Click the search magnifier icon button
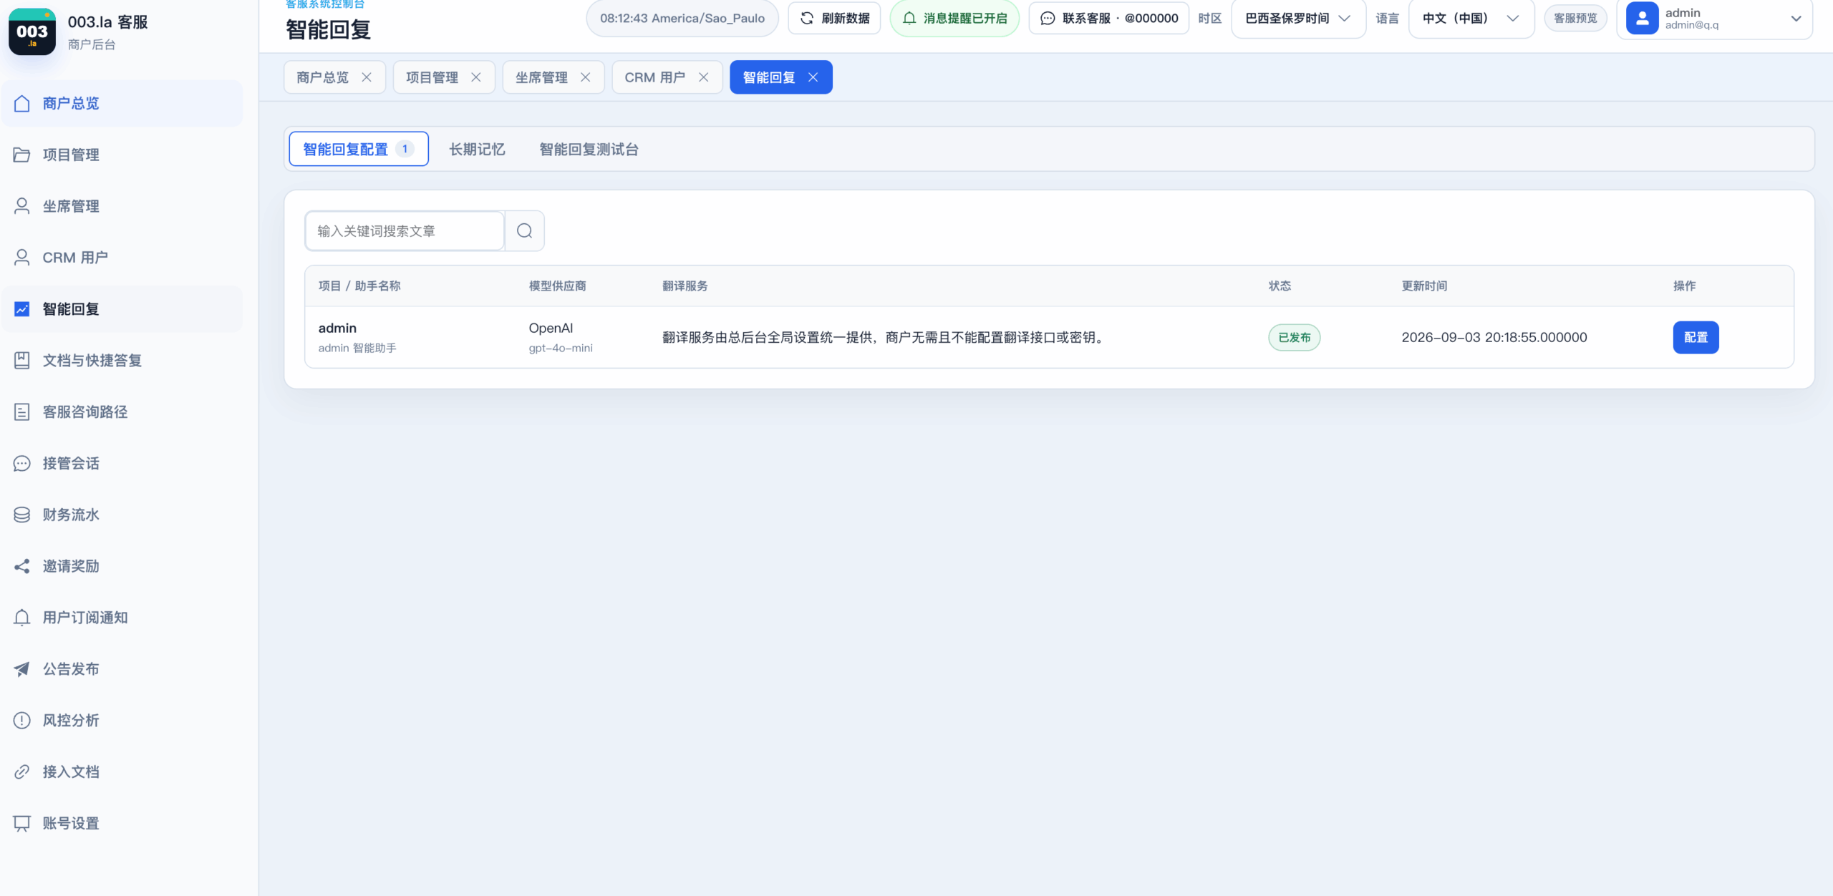Viewport: 1833px width, 896px height. (525, 231)
